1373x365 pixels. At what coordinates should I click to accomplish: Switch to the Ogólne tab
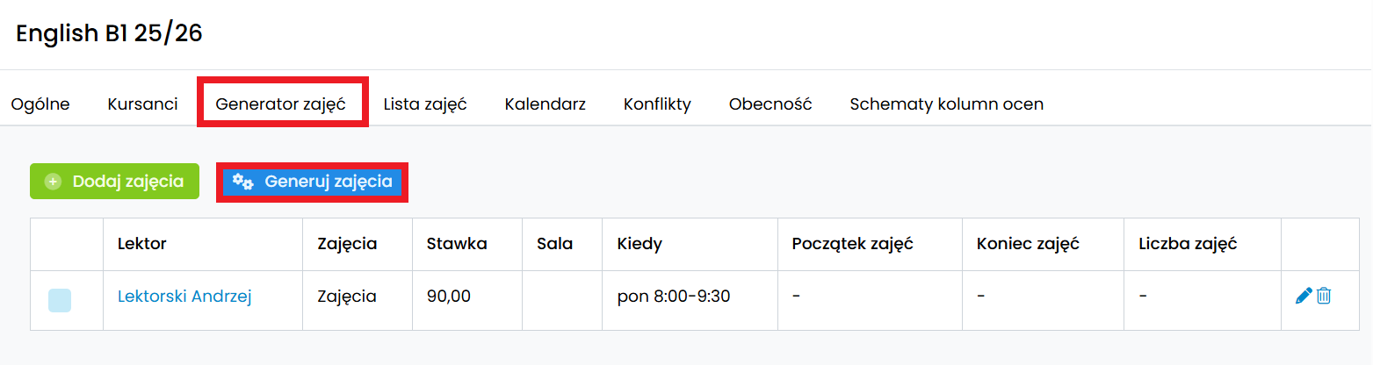point(40,104)
